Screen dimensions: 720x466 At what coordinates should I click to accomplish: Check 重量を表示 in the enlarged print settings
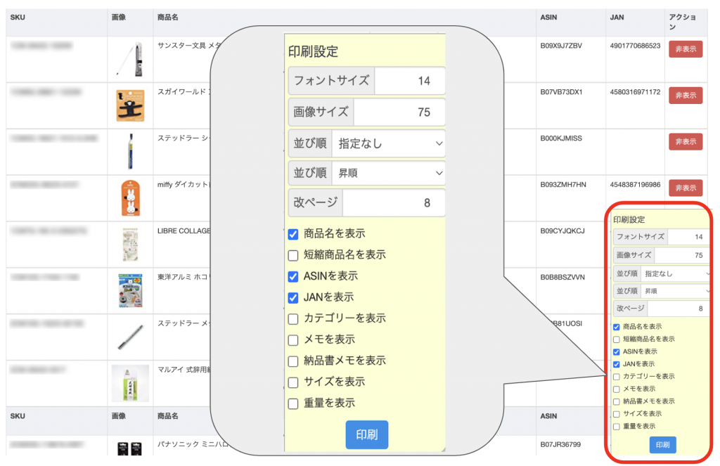click(293, 403)
